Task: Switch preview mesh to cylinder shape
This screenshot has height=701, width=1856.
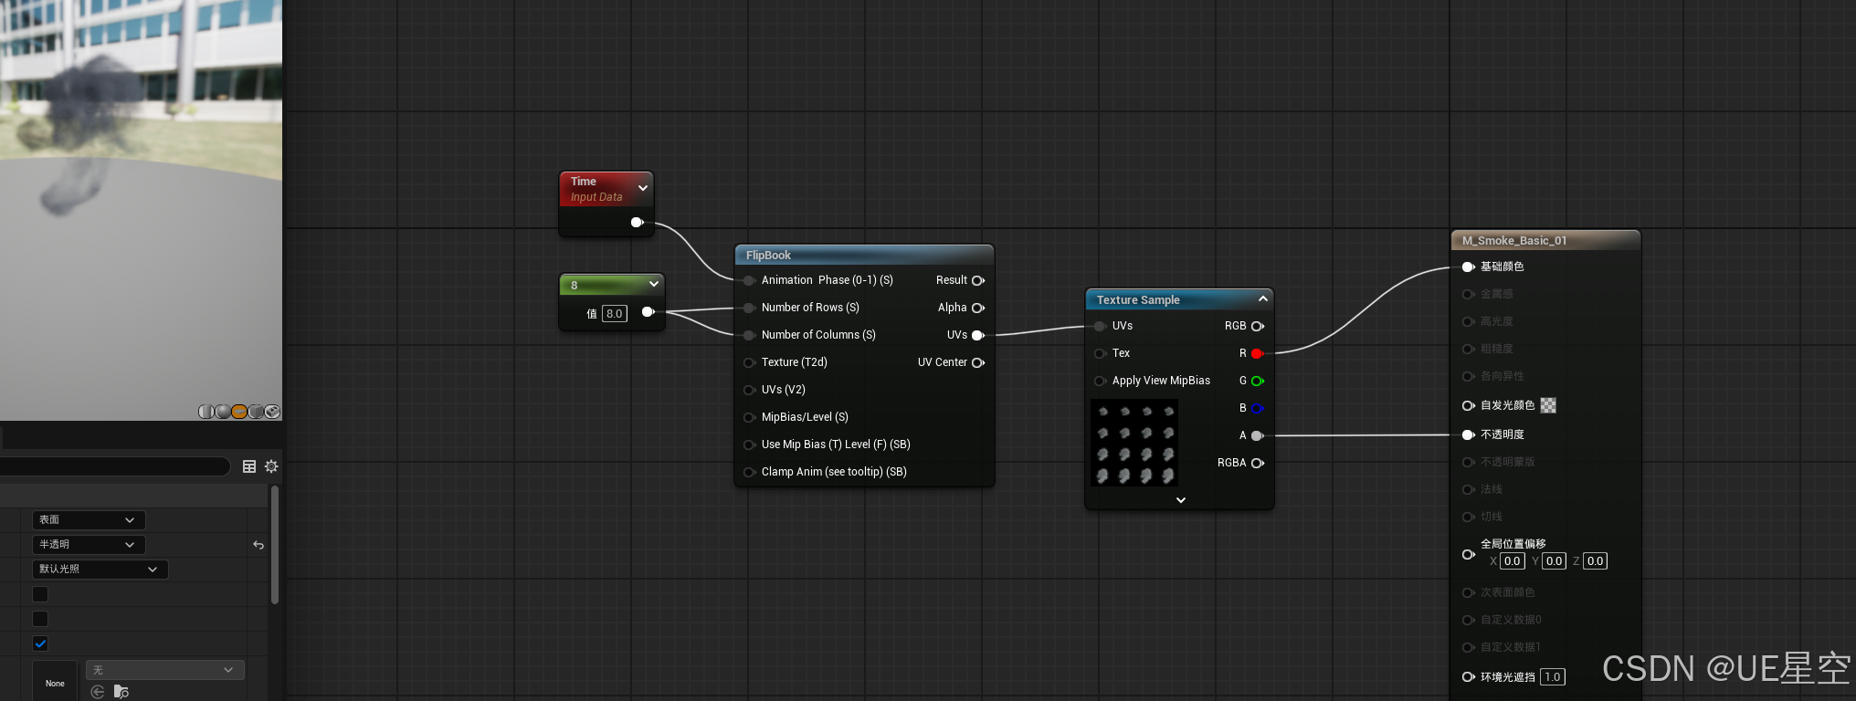Action: [206, 412]
